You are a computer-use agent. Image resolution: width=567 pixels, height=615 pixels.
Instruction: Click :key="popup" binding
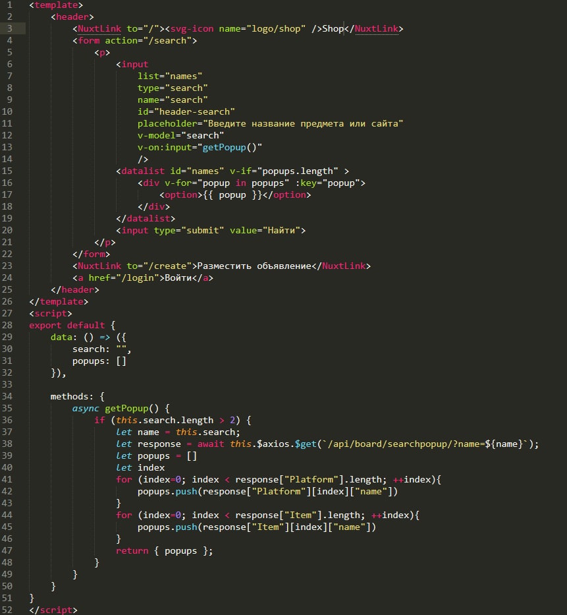click(327, 183)
